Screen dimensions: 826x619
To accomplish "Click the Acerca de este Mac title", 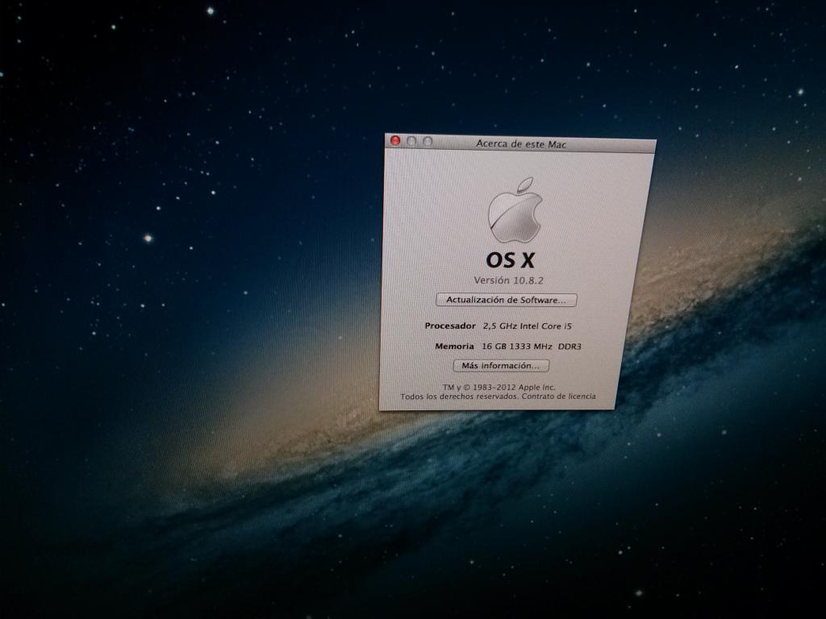I will coord(521,143).
